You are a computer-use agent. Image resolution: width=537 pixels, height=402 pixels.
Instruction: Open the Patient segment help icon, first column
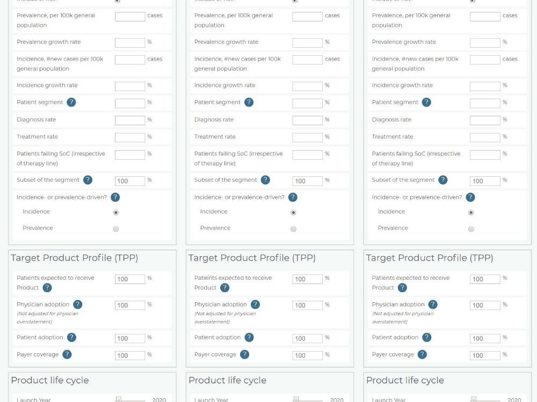coord(72,102)
